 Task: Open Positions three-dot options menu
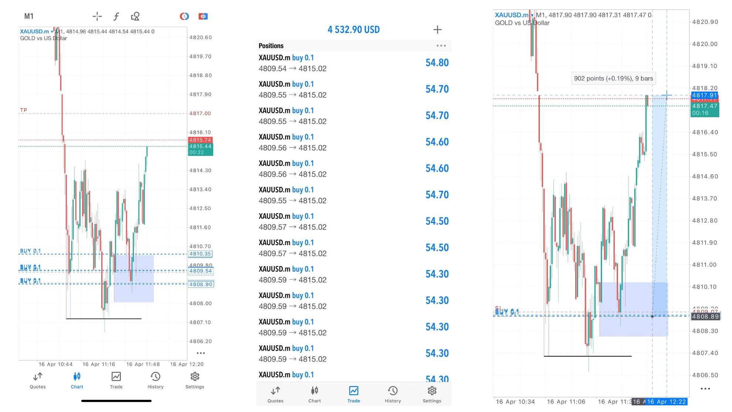(x=441, y=46)
